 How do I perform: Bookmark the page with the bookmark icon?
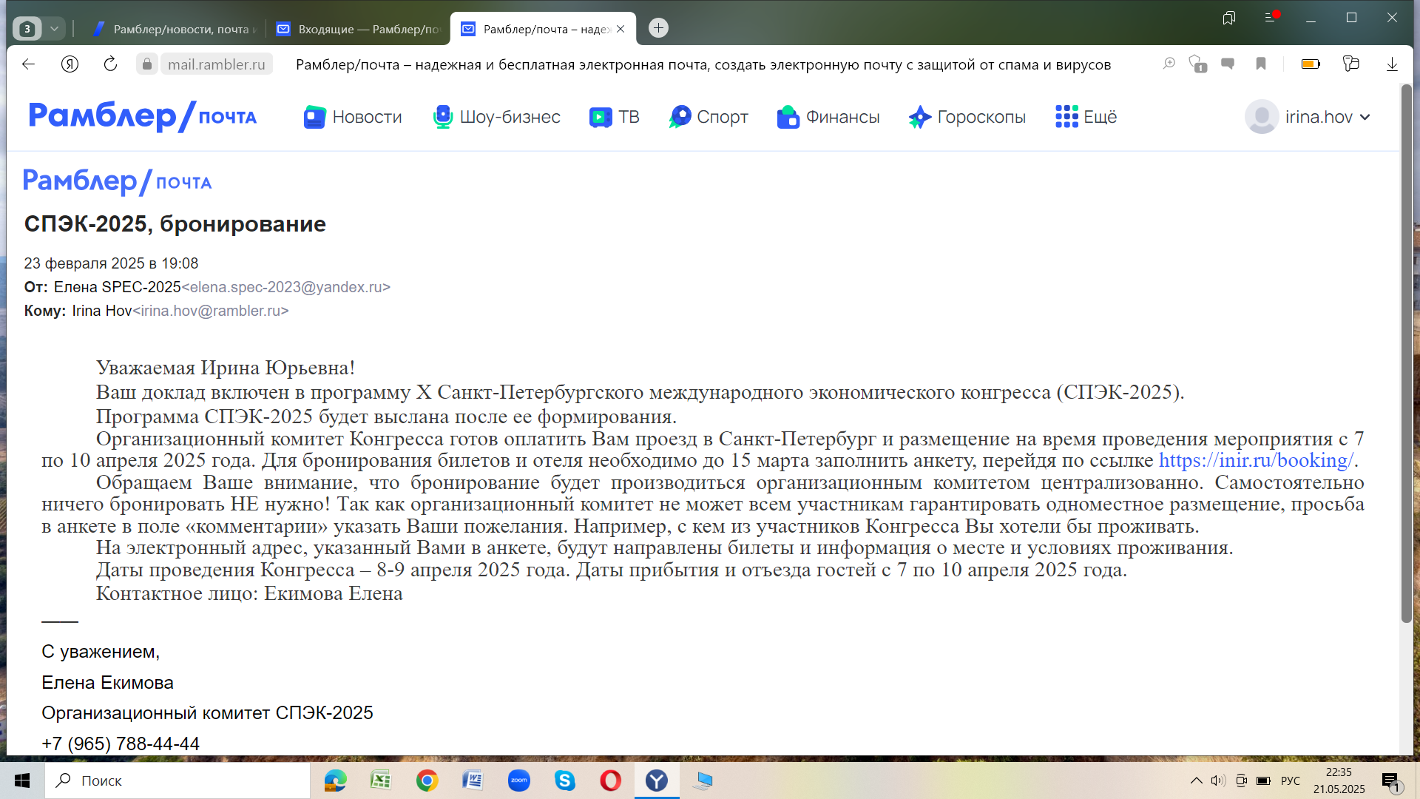1261,64
